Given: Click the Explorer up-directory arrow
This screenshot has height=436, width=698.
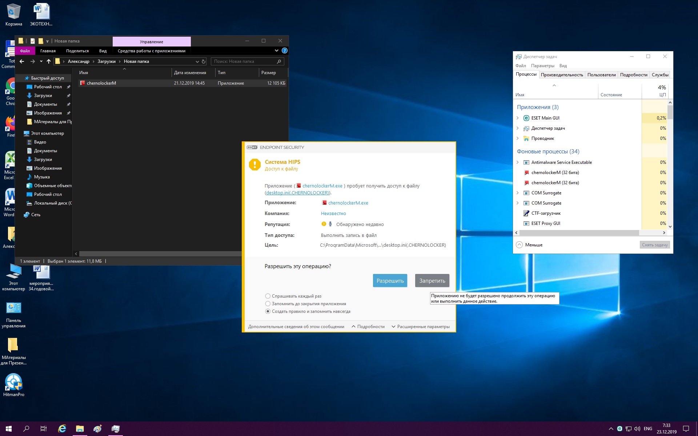Looking at the screenshot, I should pyautogui.click(x=48, y=61).
